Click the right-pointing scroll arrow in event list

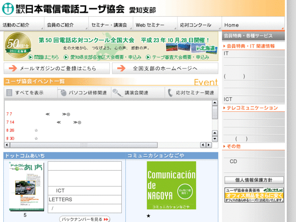[208, 145]
